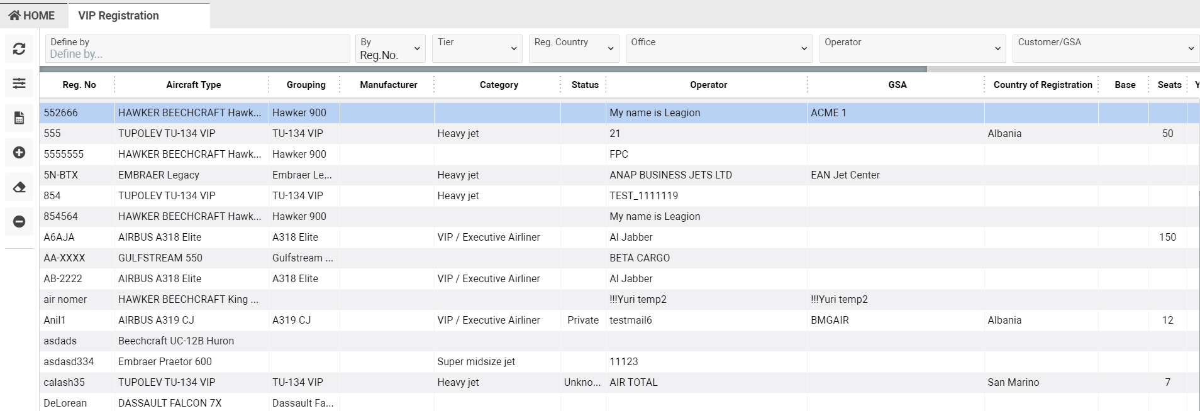Screen dimensions: 1200x411
Task: Sort by the Aircraft Type column header
Action: (193, 85)
